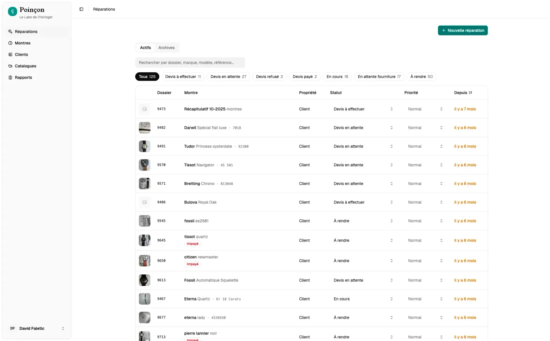Click placeholder image icon for Bulova Royal Oak

click(145, 202)
